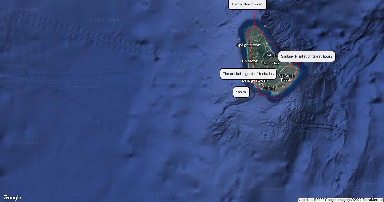
Task: Click the Barbados country name label
Action: click(x=271, y=63)
